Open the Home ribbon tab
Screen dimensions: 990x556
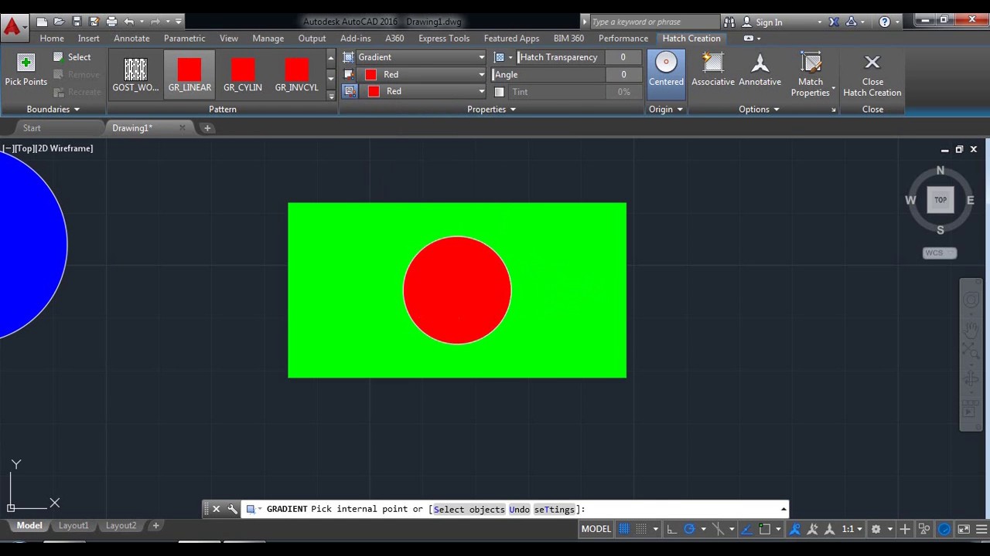52,38
